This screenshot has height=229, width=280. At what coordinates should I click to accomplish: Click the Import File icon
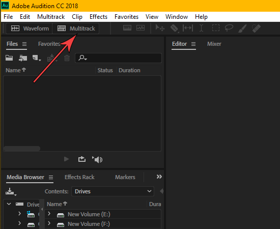pyautogui.click(x=23, y=58)
